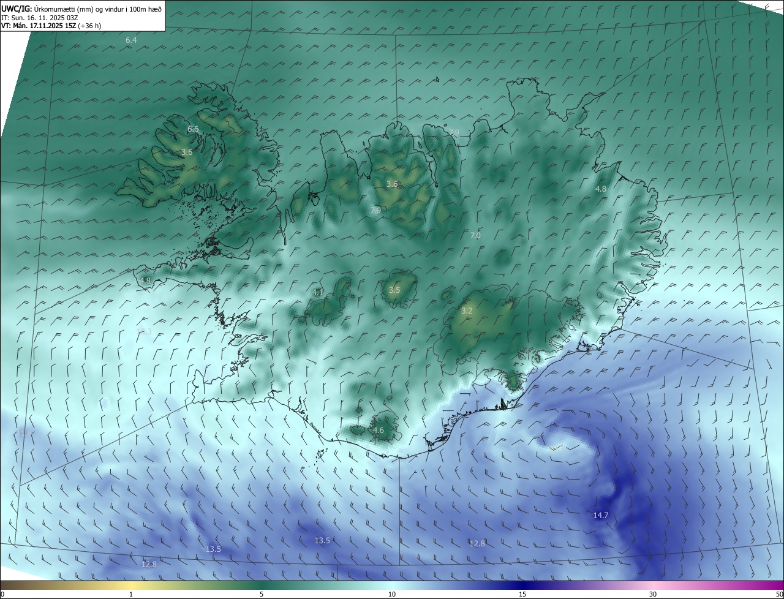Viewport: 784px width, 599px height.
Task: Click the 3.5 value label on the map
Action: (x=394, y=290)
